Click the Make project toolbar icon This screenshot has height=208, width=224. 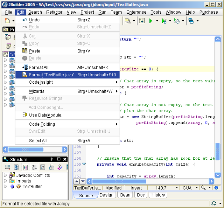click(128, 21)
